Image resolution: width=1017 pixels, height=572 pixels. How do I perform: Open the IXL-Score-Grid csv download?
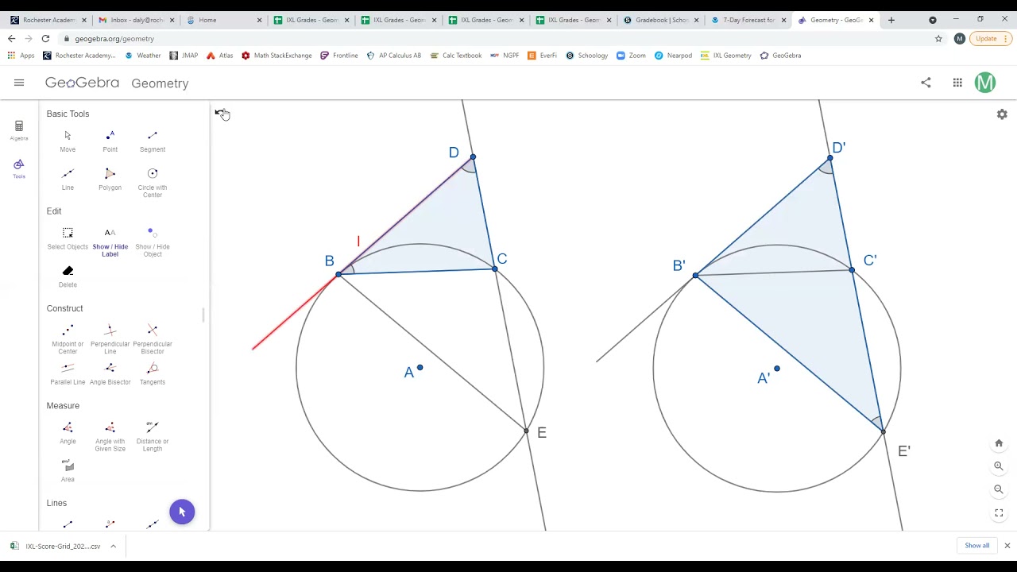point(56,546)
